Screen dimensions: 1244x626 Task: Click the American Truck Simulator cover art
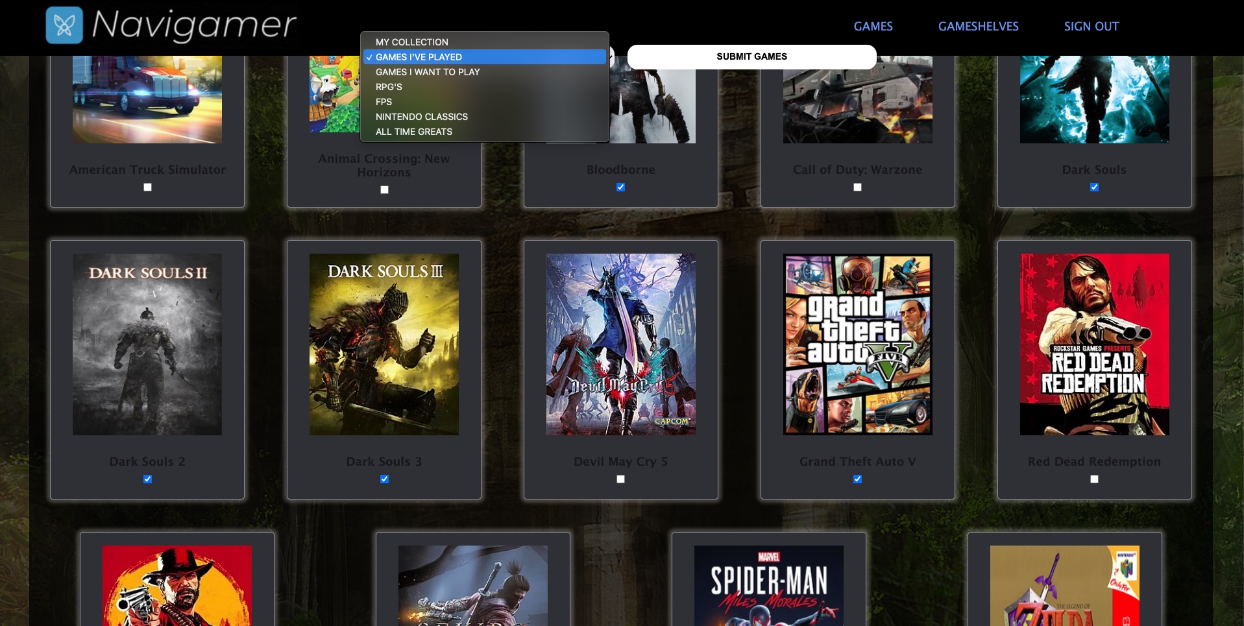(x=147, y=99)
